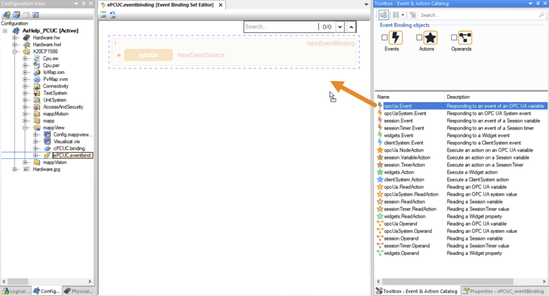Collapse the mappView node
Image resolution: width=549 pixels, height=296 pixels.
(25, 127)
